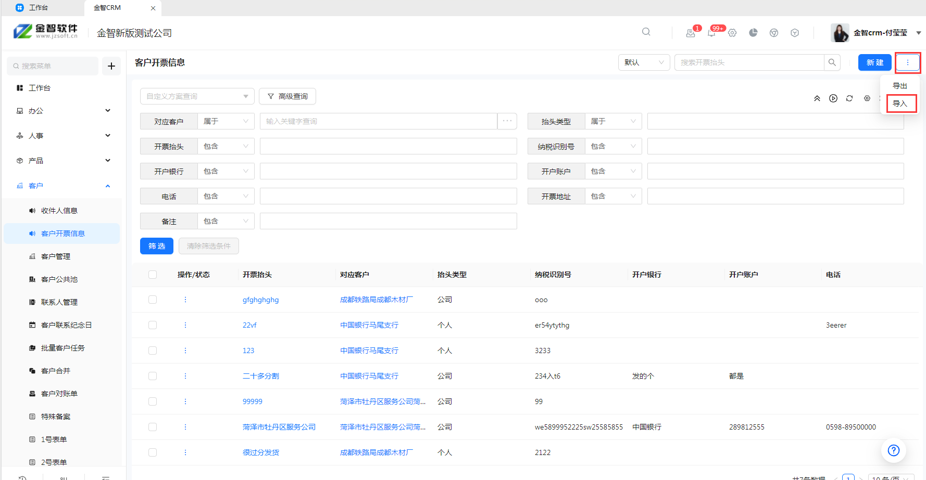Click the 清除筛选条件 button
The width and height of the screenshot is (926, 480).
pos(209,246)
